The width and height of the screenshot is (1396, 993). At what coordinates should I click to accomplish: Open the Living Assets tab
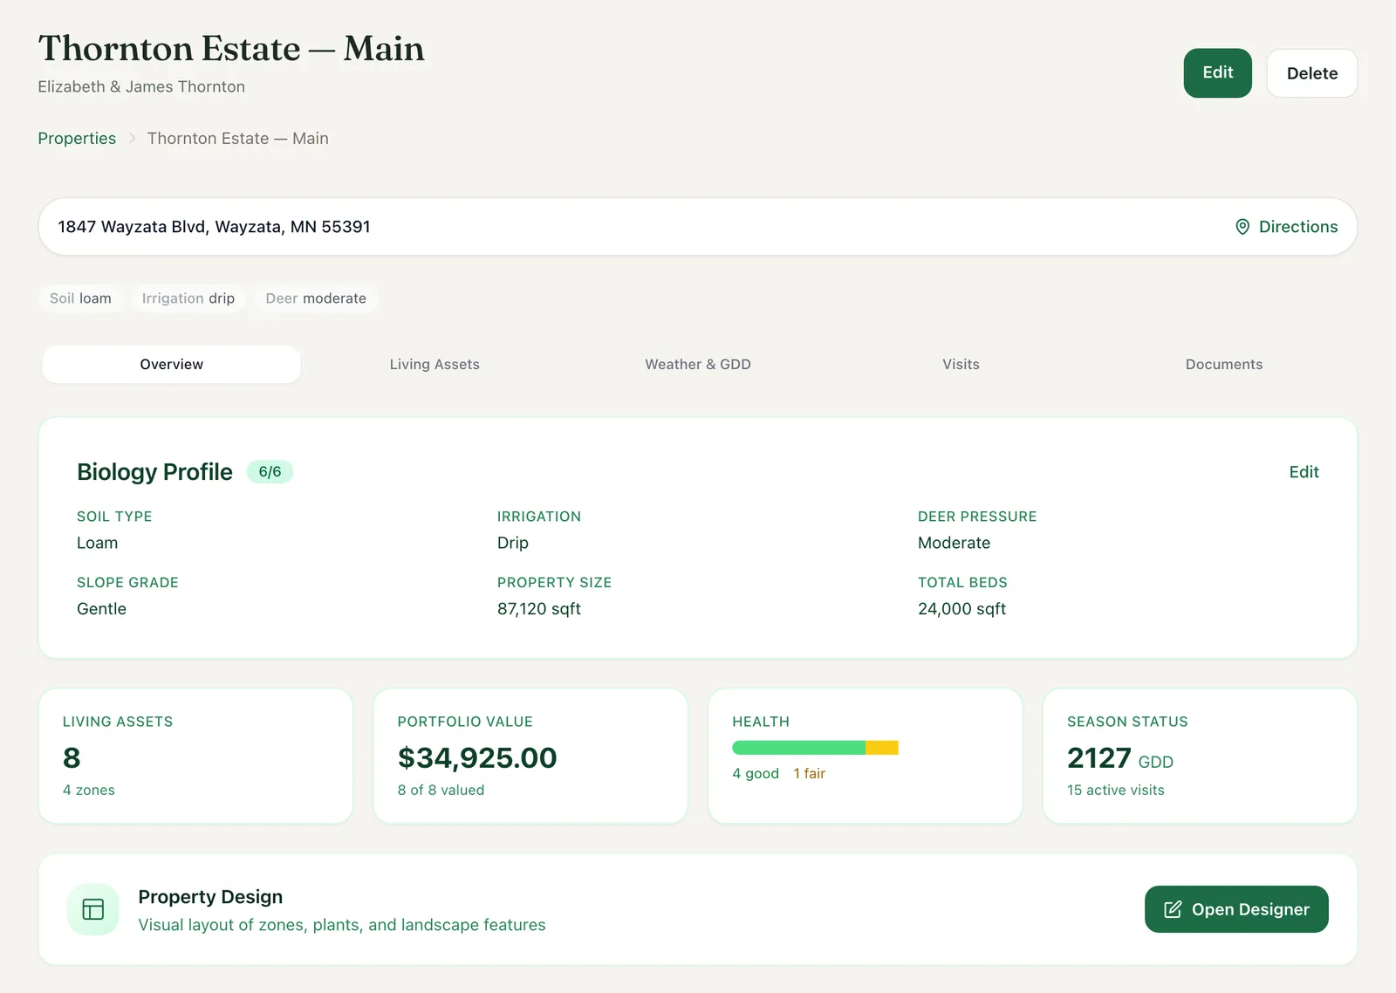pyautogui.click(x=435, y=364)
